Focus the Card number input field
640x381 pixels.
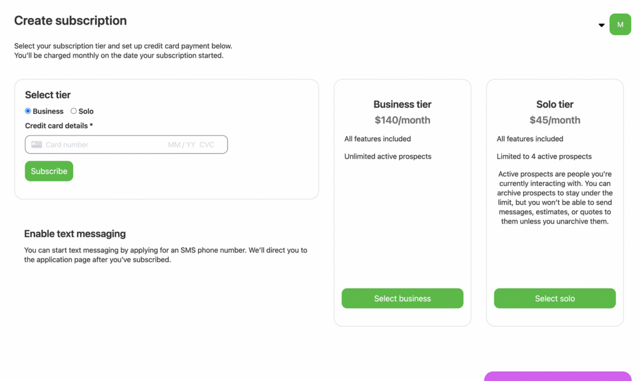point(100,145)
